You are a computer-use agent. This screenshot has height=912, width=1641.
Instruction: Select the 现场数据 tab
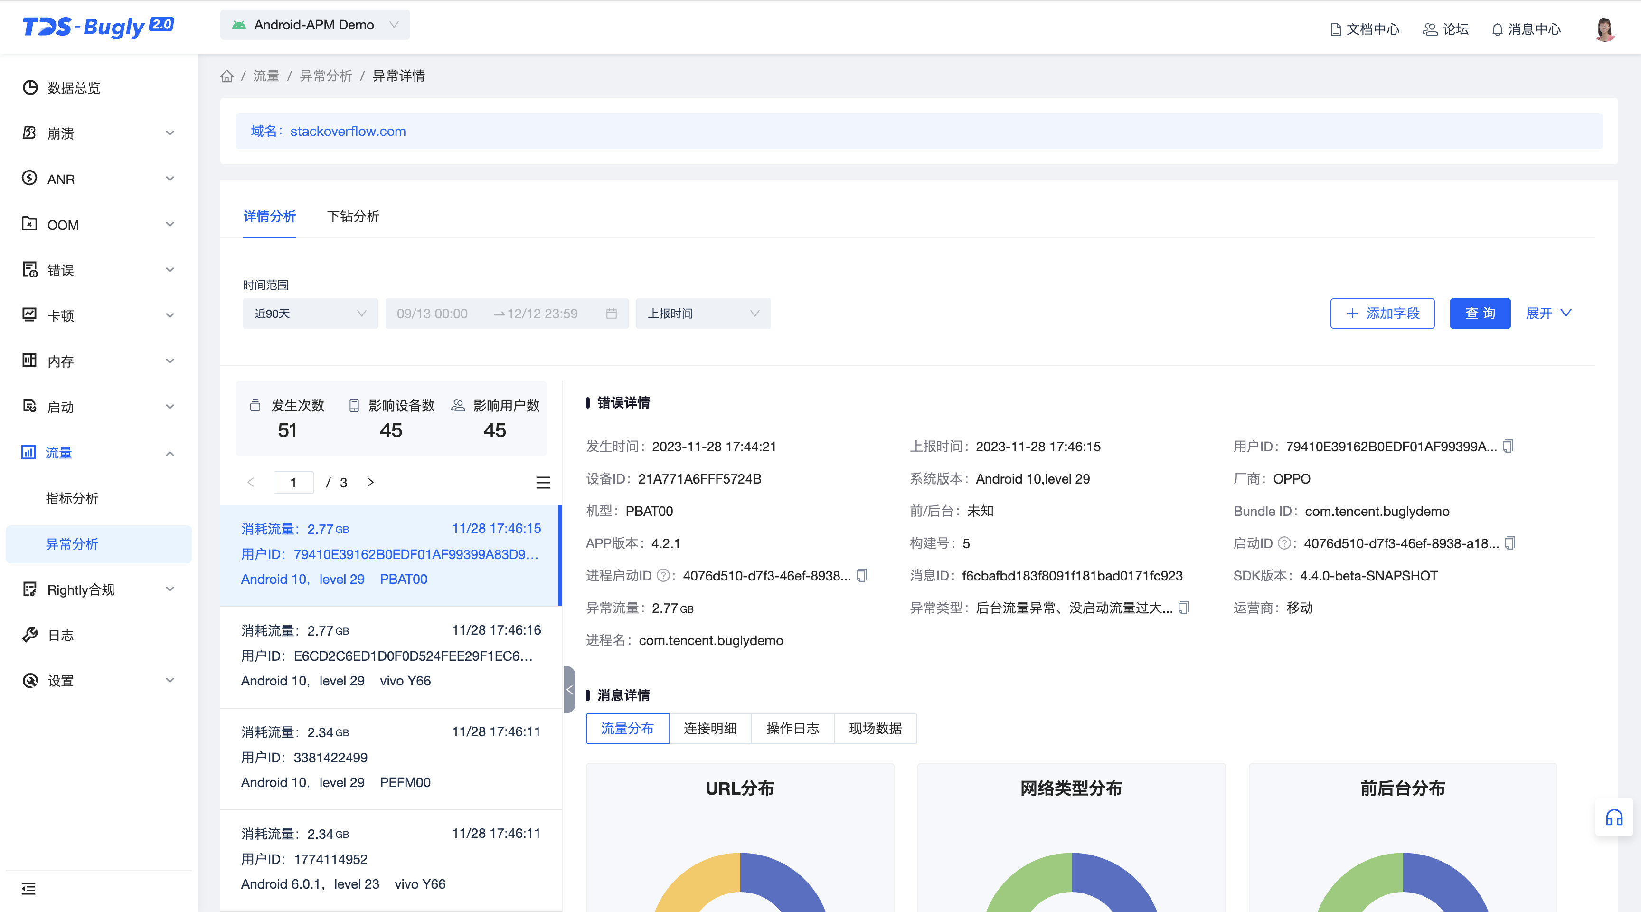[x=875, y=729]
